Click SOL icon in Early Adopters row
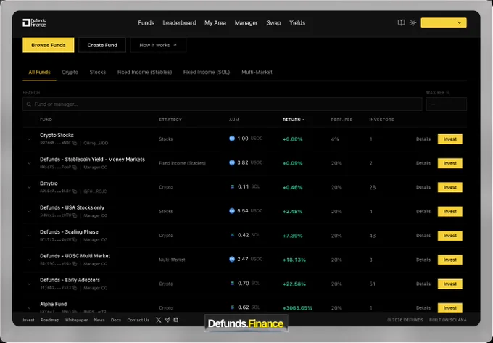This screenshot has height=343, width=493. click(232, 284)
